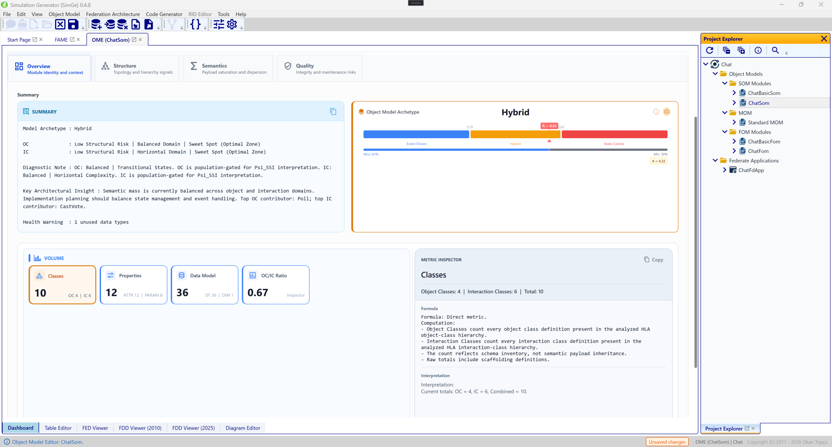Open the FED Viewer tab

(95, 428)
